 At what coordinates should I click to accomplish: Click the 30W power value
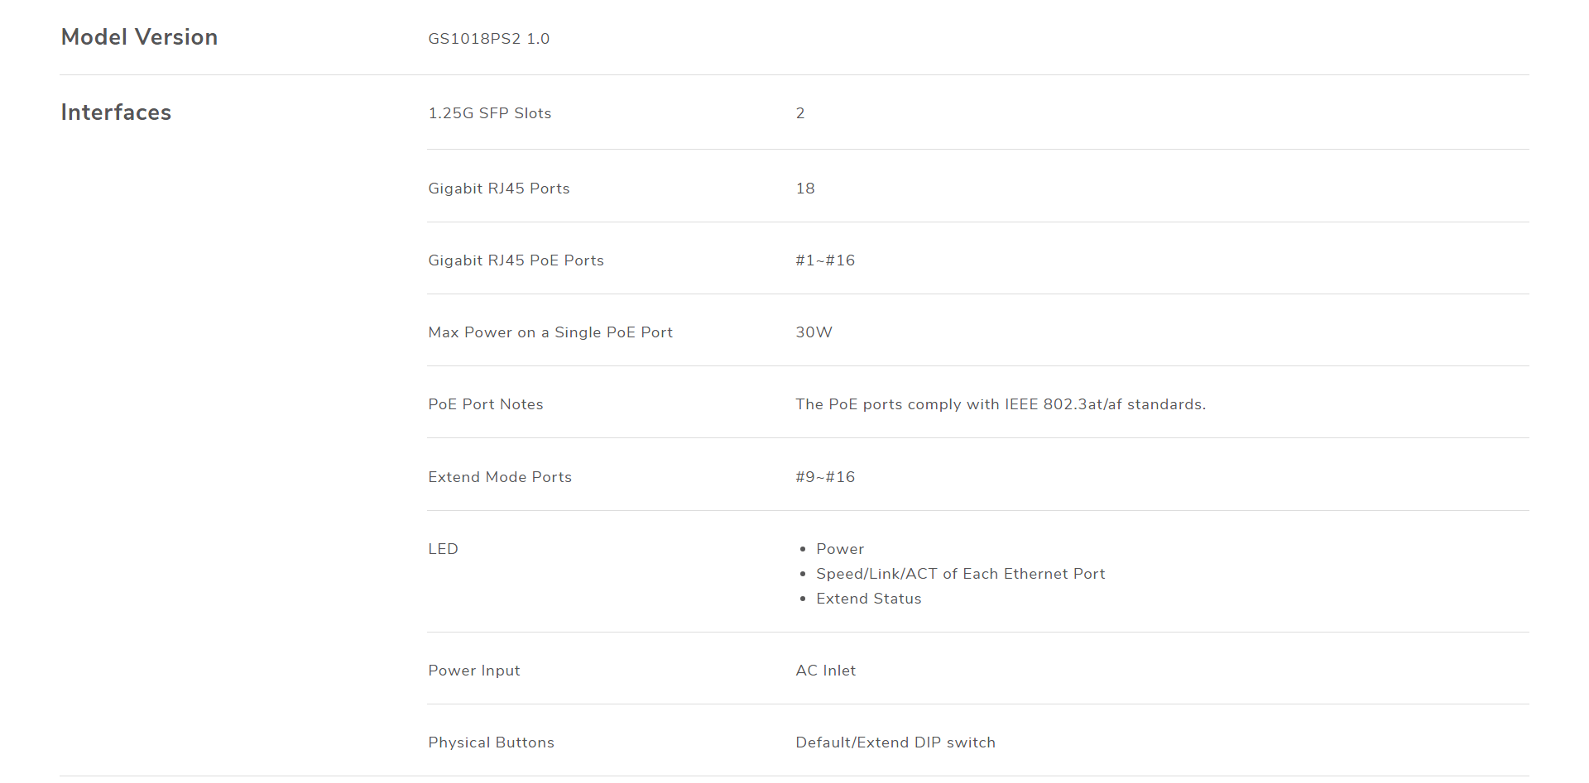pos(814,332)
